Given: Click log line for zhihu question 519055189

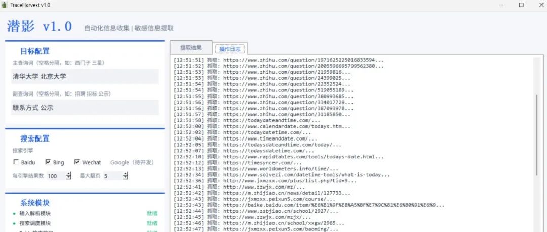Looking at the screenshot, I should tap(263, 90).
